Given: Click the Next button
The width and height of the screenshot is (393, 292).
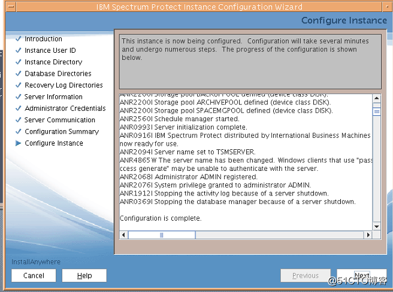Looking at the screenshot, I should click(x=362, y=275).
